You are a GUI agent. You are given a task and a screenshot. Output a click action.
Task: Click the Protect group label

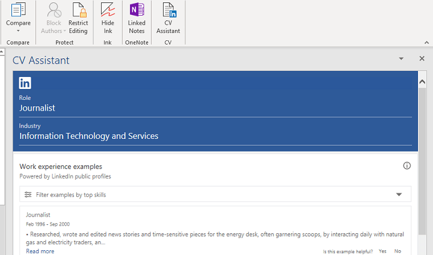[x=64, y=43]
